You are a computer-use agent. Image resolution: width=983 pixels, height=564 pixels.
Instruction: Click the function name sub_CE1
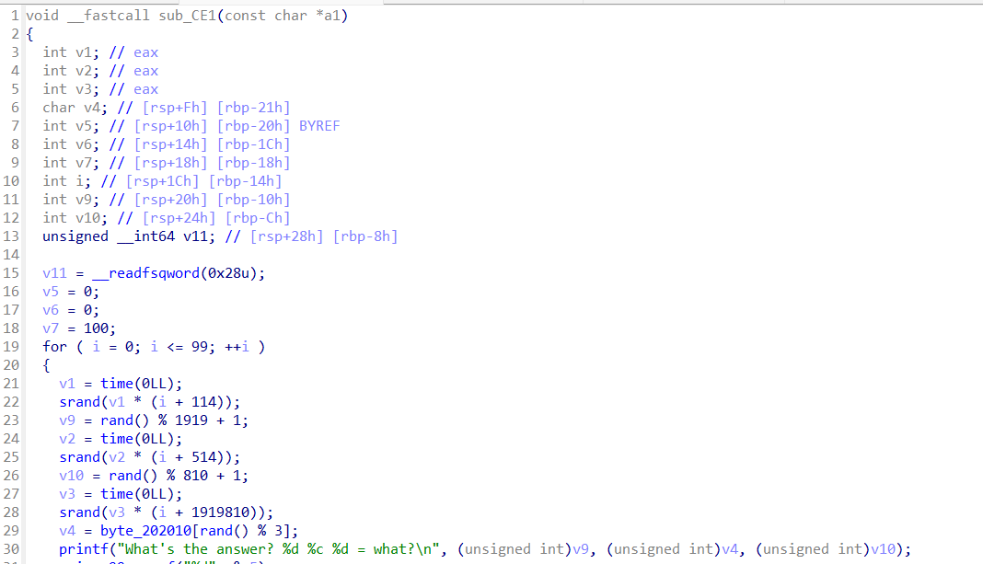pyautogui.click(x=188, y=16)
